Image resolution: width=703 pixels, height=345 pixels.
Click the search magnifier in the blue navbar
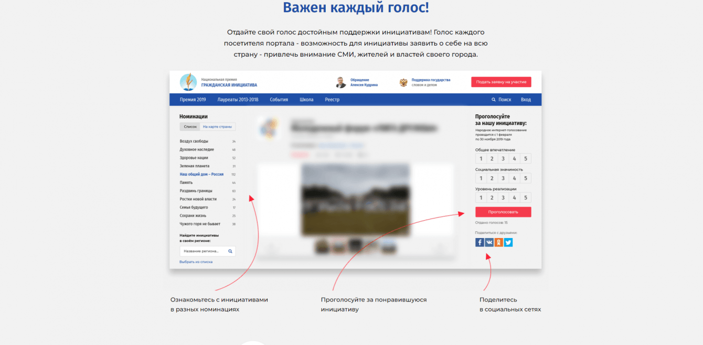point(494,100)
